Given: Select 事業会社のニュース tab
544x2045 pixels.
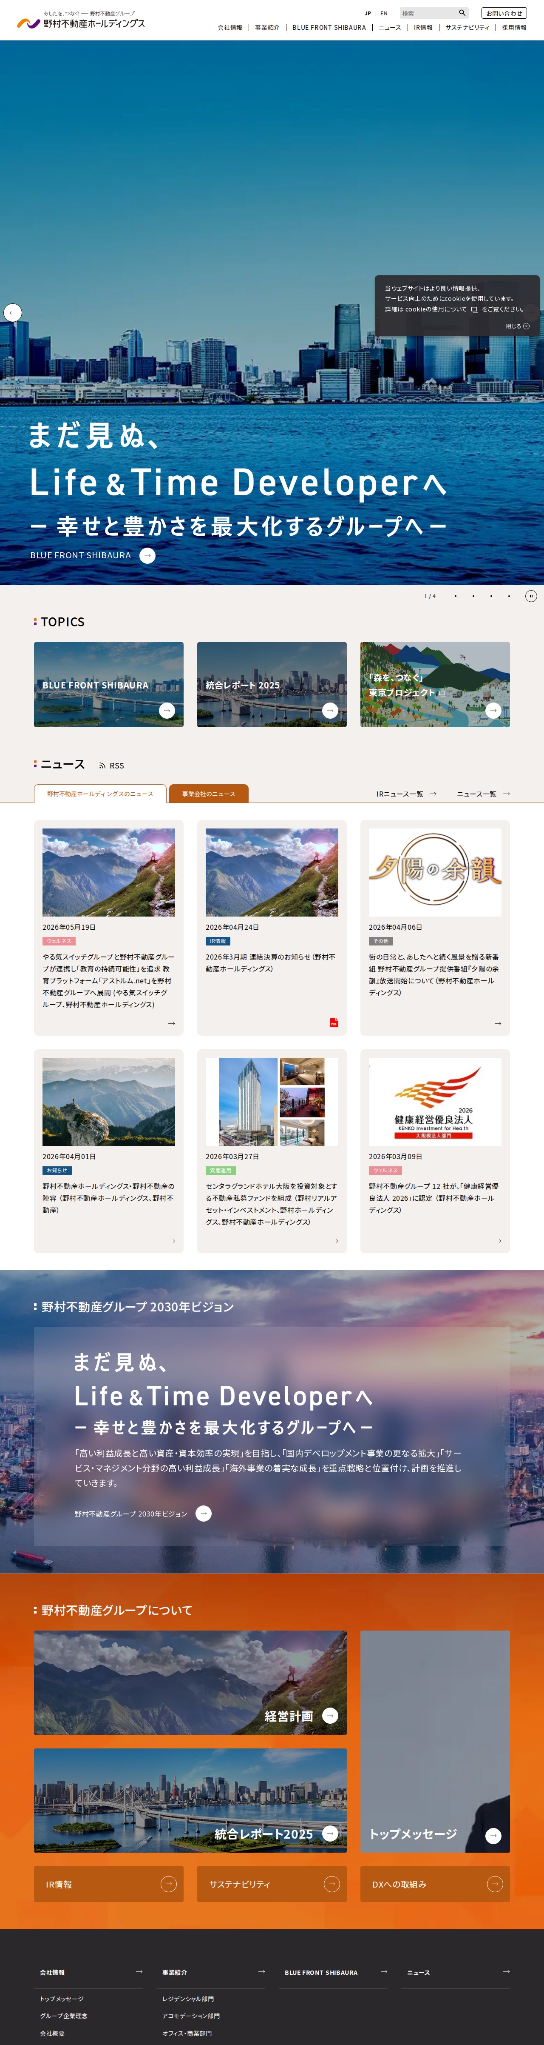Looking at the screenshot, I should coord(209,794).
